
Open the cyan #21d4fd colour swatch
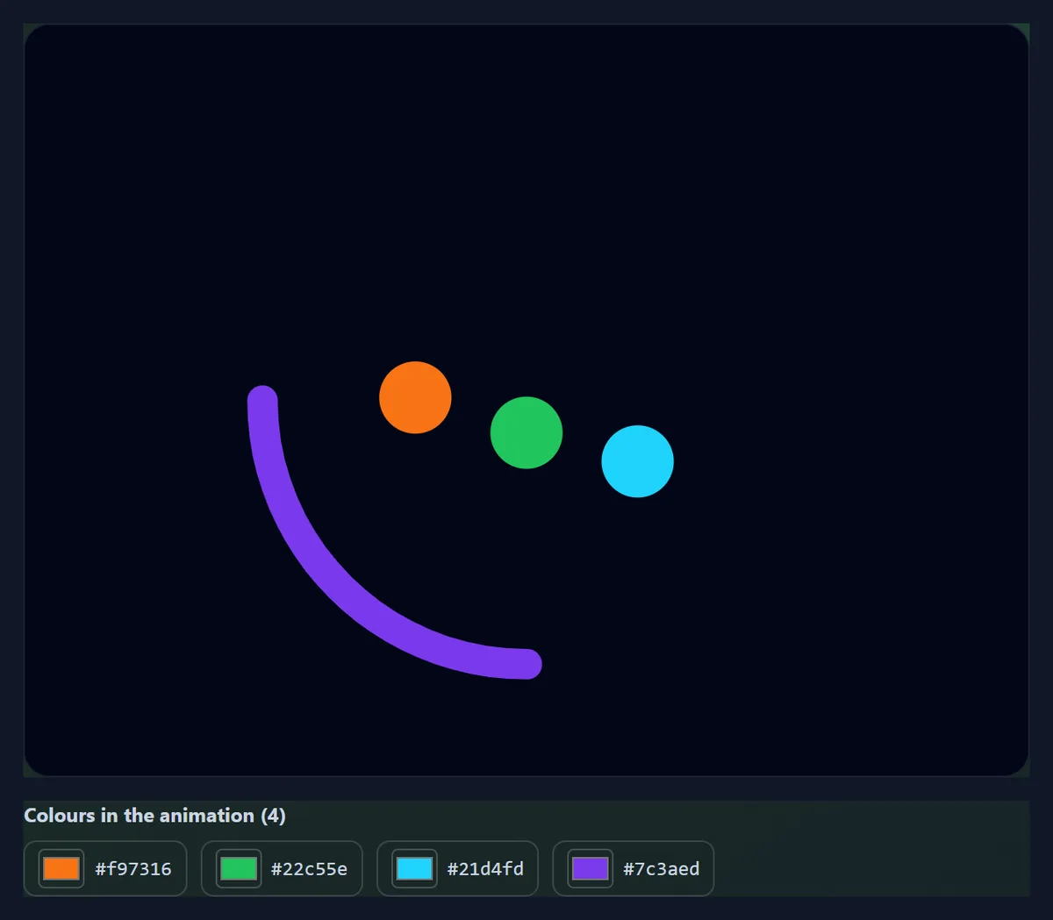(x=414, y=868)
